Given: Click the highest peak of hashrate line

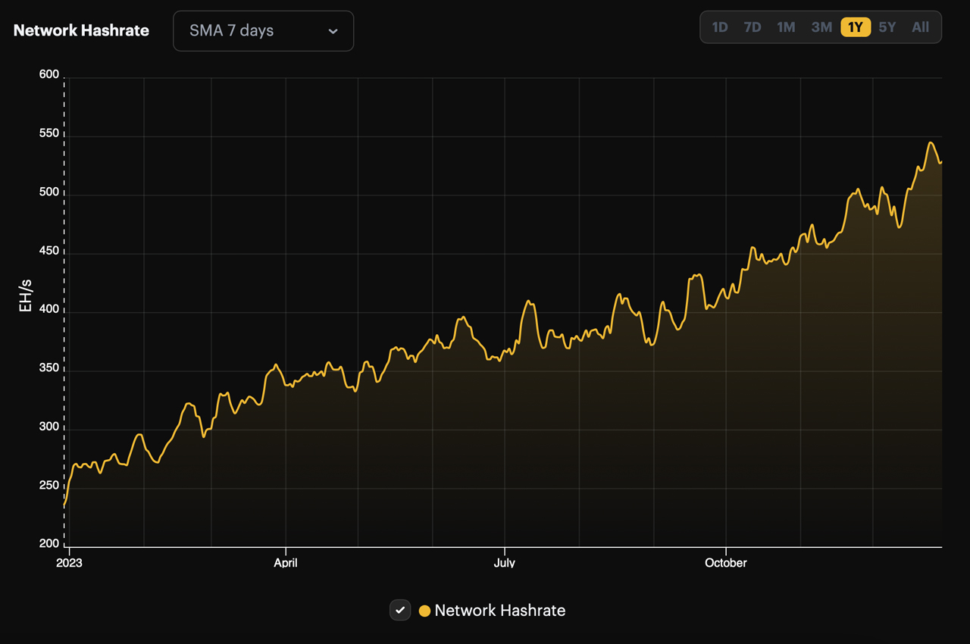Looking at the screenshot, I should tap(931, 143).
